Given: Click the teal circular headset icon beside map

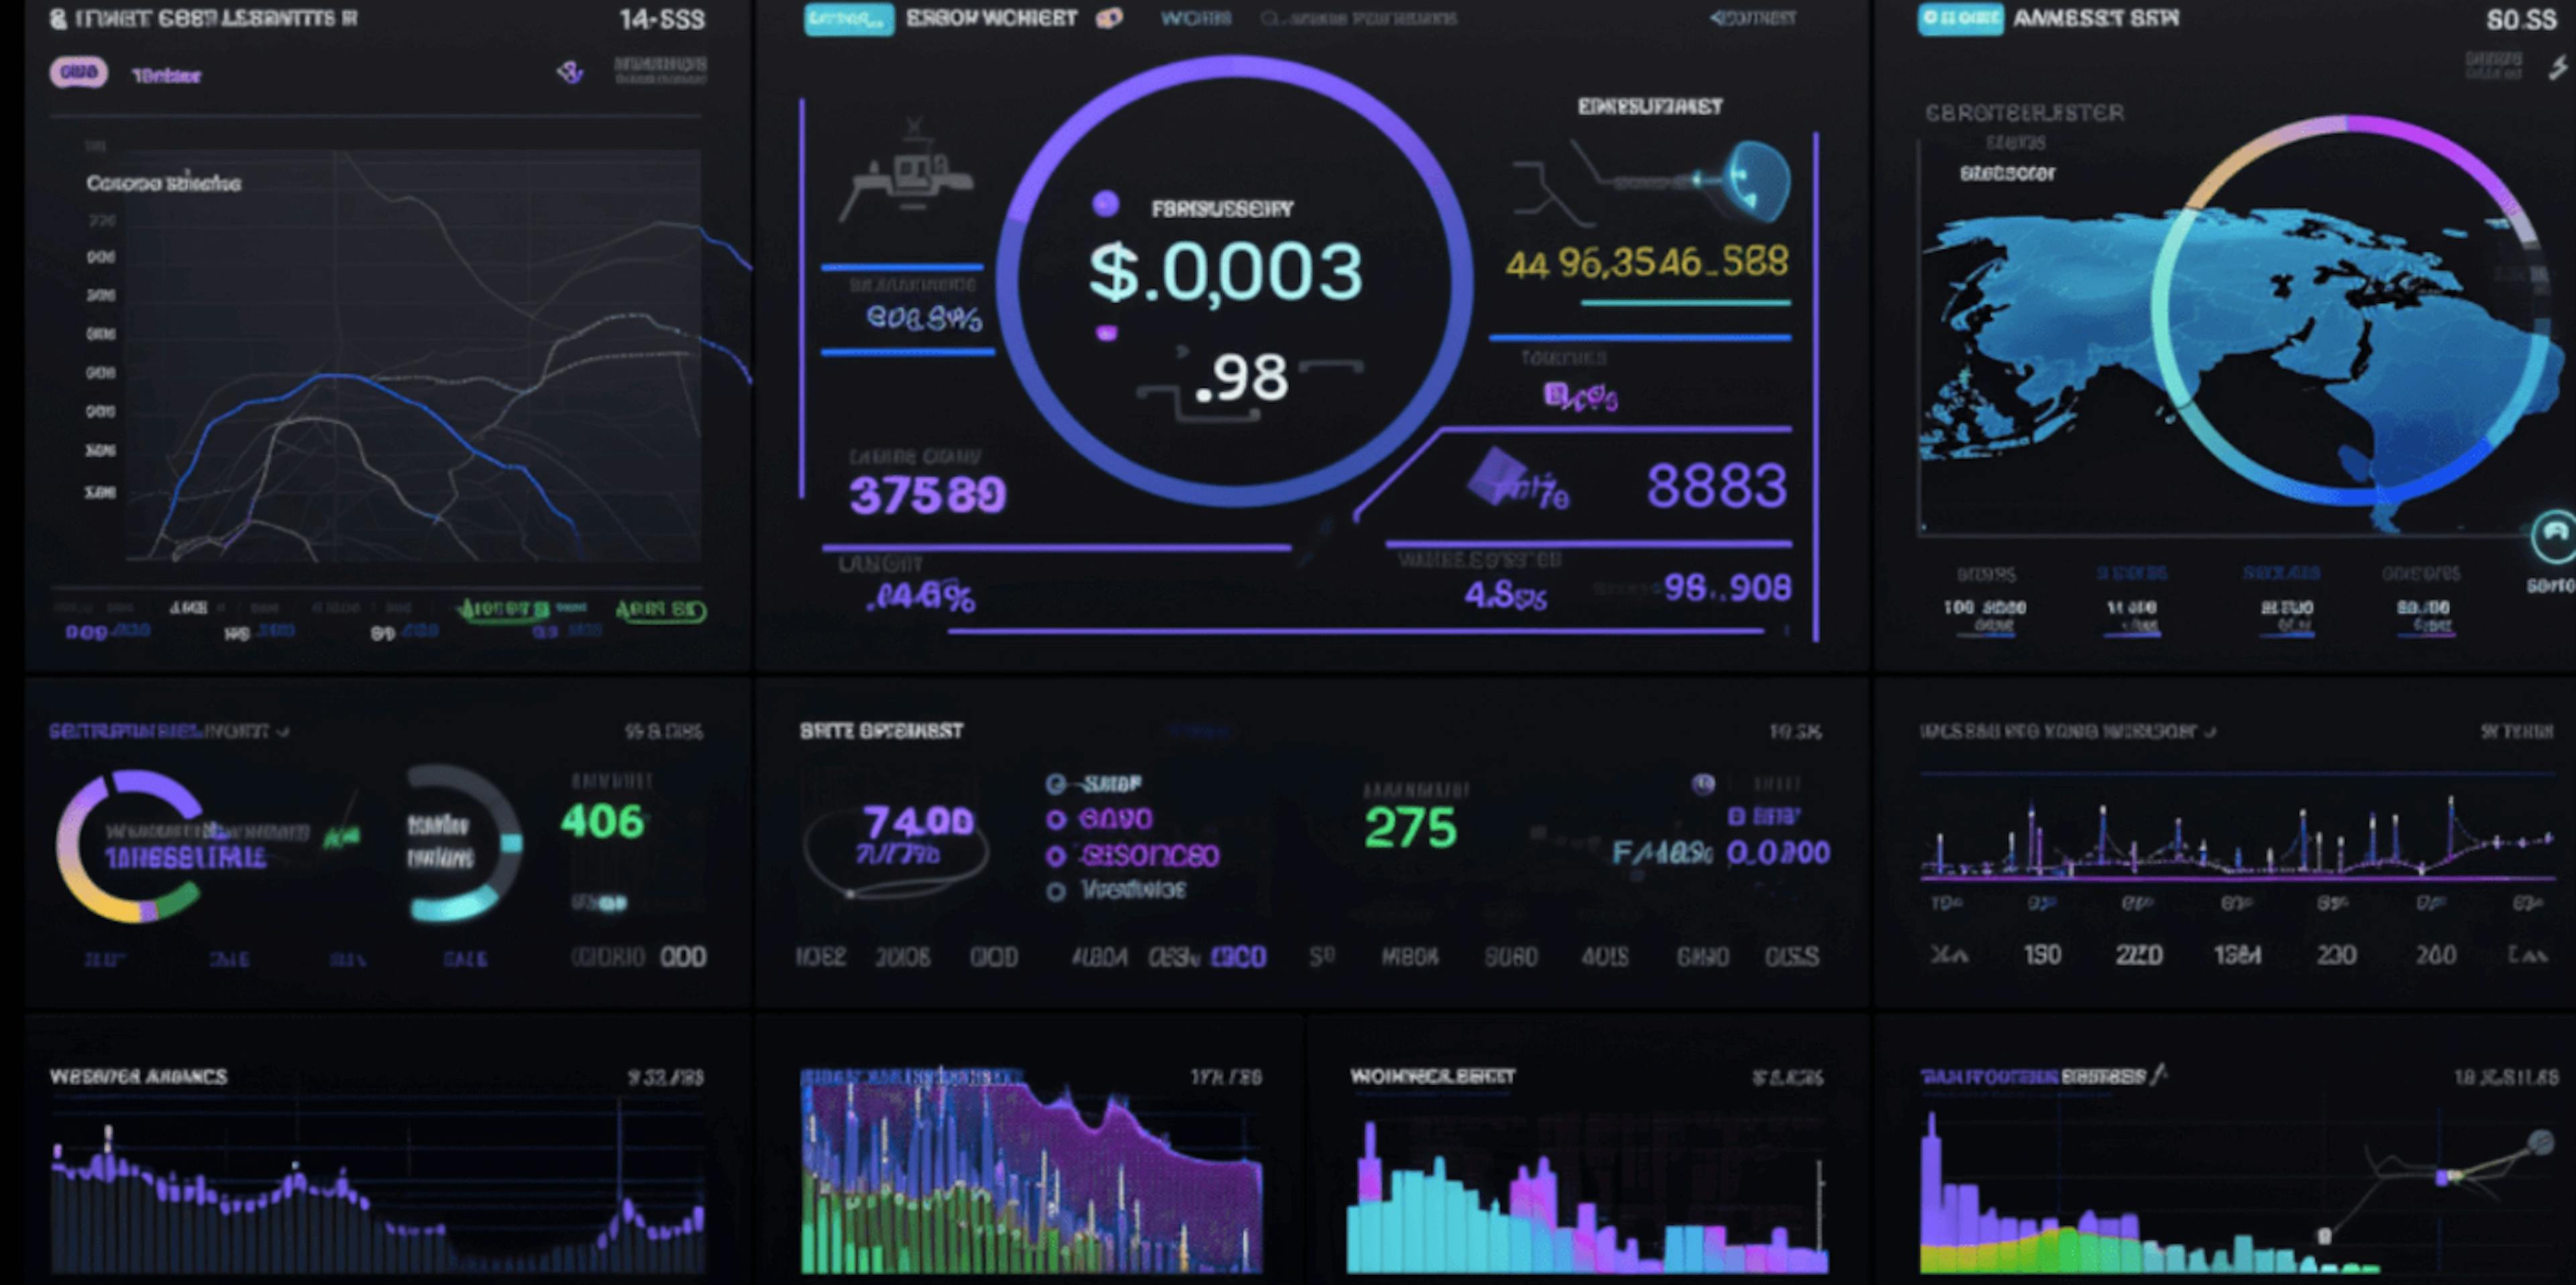Looking at the screenshot, I should (x=2555, y=537).
